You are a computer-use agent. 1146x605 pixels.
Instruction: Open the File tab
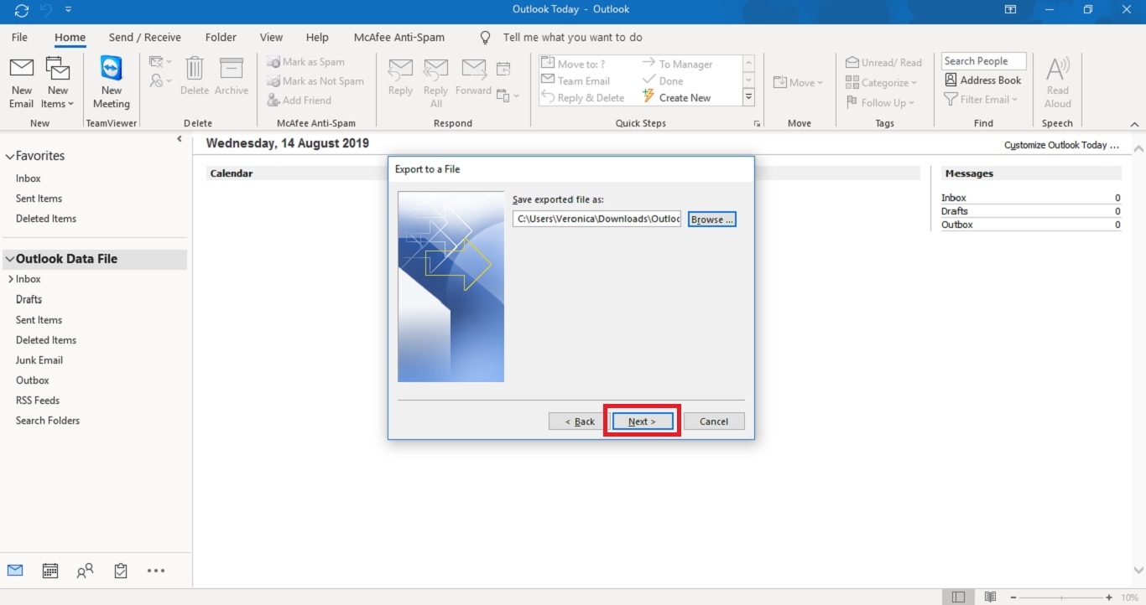coord(19,38)
